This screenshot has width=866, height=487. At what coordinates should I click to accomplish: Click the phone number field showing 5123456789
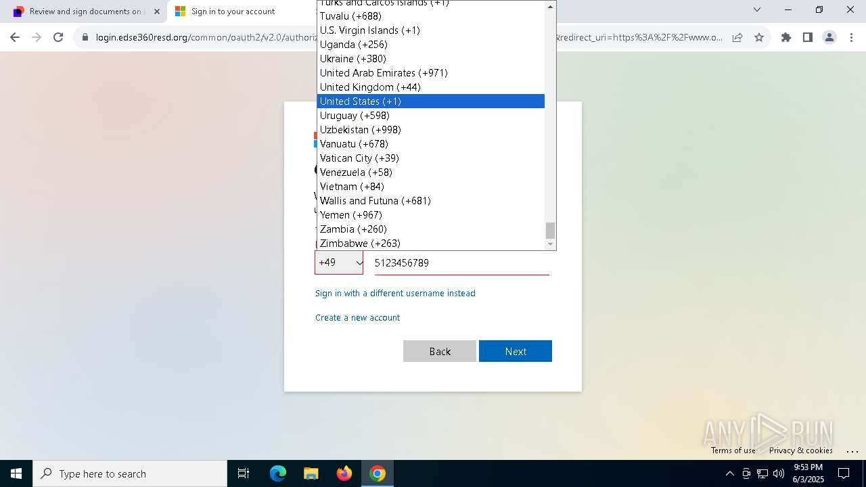(462, 262)
